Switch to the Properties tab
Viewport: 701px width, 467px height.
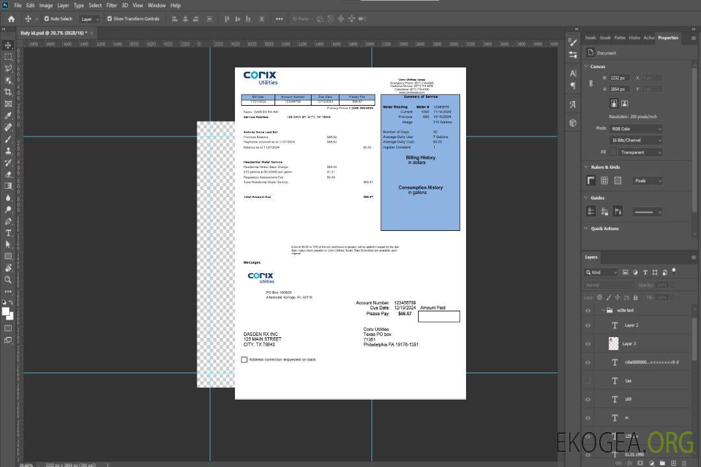pyautogui.click(x=668, y=38)
